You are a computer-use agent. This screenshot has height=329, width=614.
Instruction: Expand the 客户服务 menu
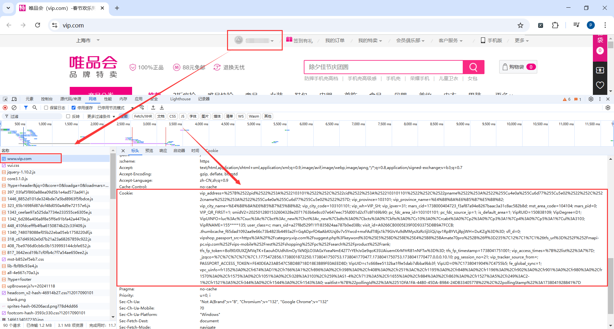point(451,41)
